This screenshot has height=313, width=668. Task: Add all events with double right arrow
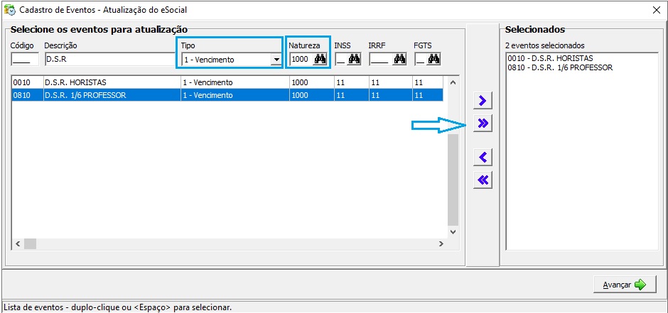pyautogui.click(x=483, y=123)
